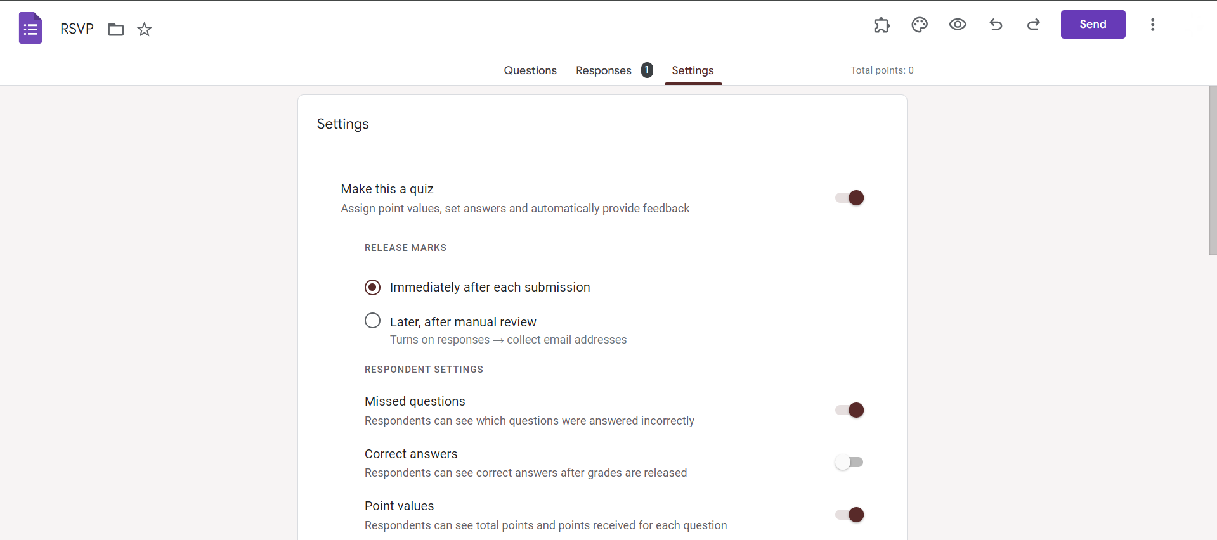The image size is (1217, 540).
Task: Preview the form with eye icon
Action: tap(958, 25)
